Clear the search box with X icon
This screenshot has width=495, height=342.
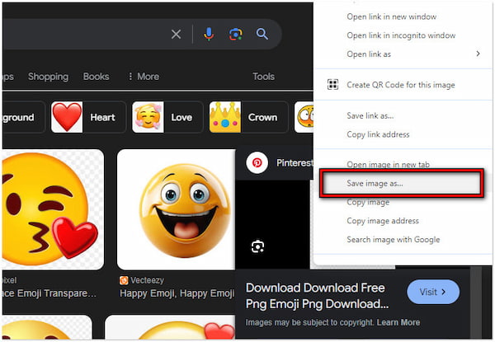pos(176,34)
